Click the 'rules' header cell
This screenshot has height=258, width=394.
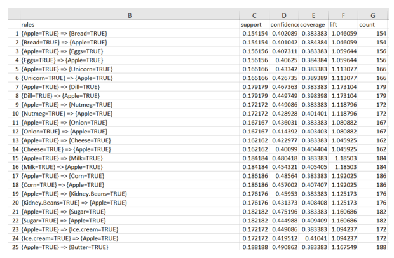pos(130,25)
